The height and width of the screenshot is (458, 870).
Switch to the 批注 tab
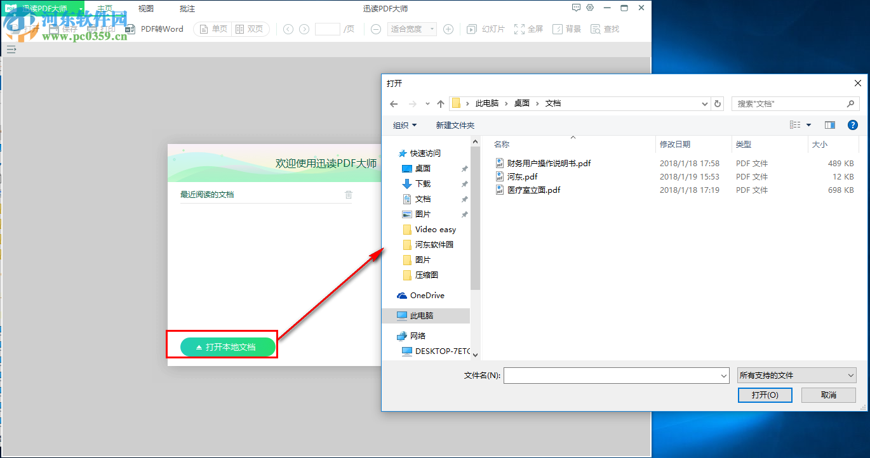[x=187, y=9]
